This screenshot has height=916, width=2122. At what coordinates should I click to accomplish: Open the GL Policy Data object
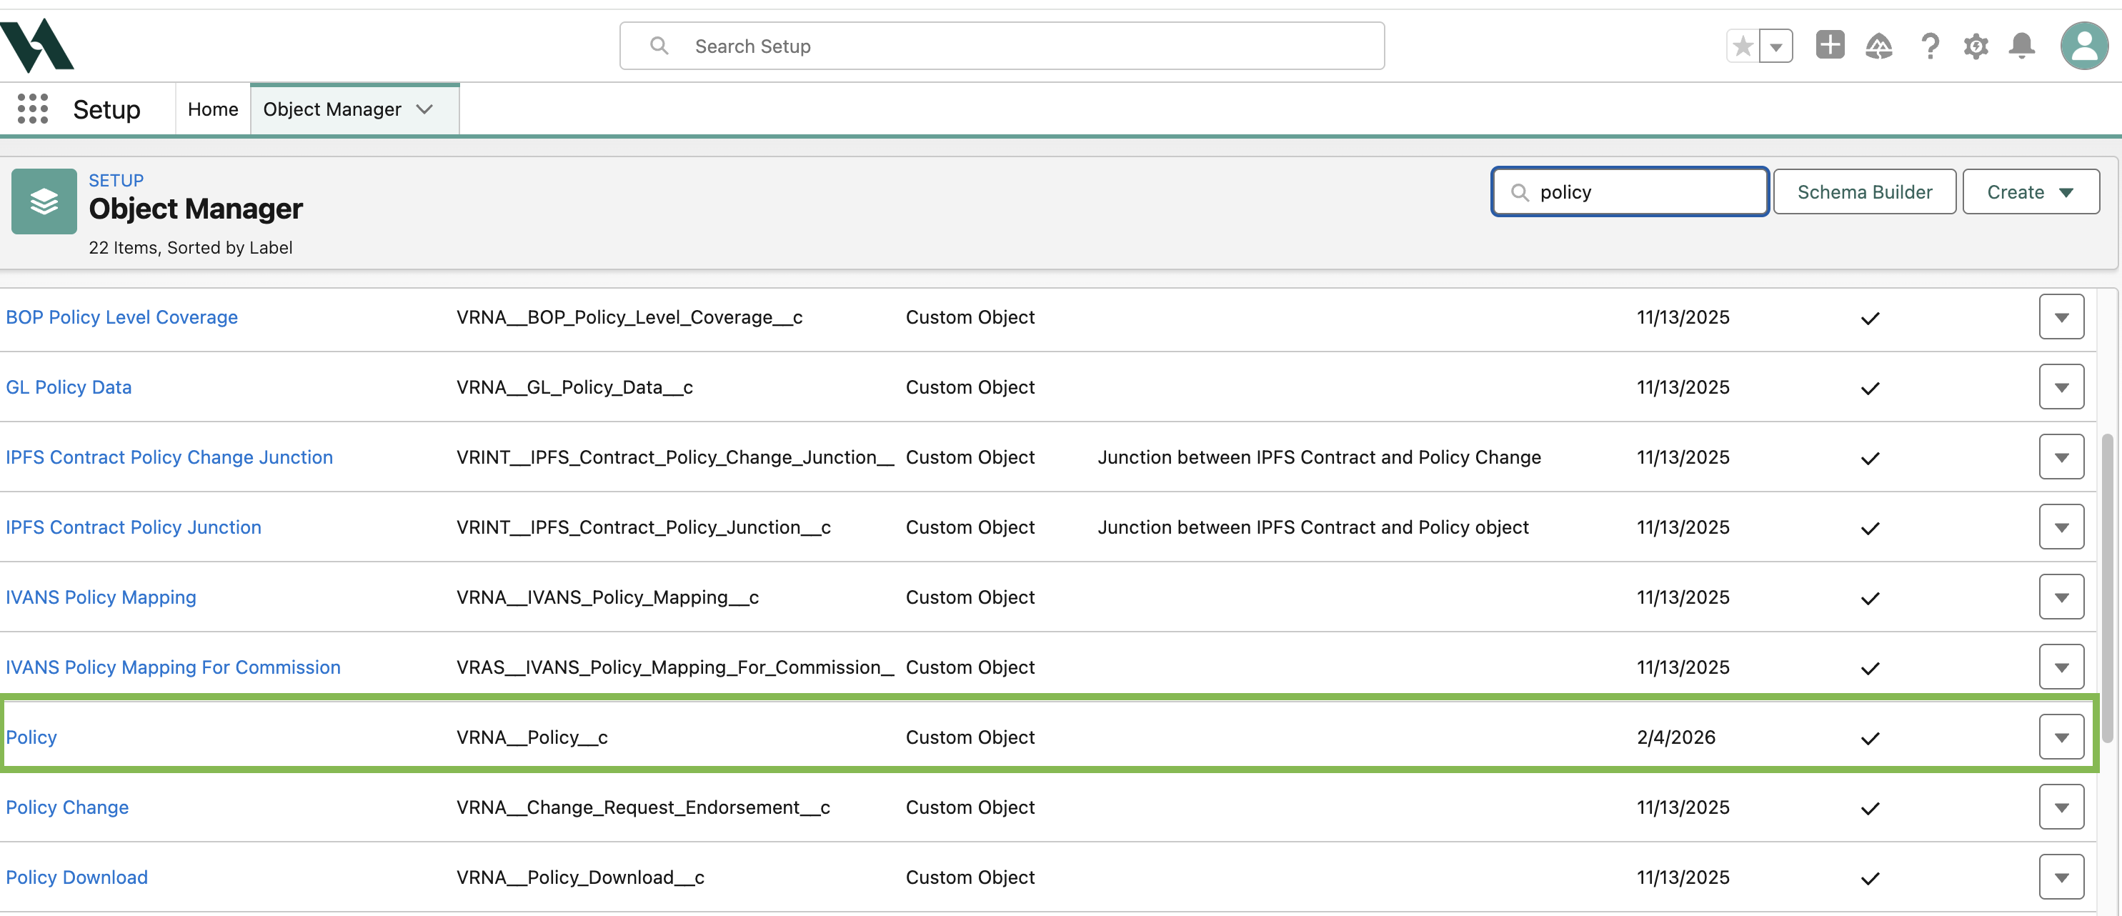[x=69, y=387]
